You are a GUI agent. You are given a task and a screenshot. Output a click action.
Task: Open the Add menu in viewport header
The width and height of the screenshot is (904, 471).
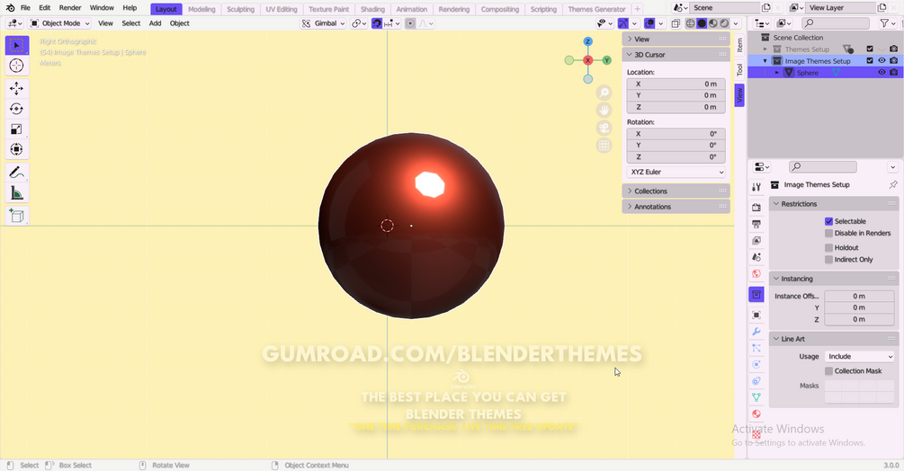point(155,23)
